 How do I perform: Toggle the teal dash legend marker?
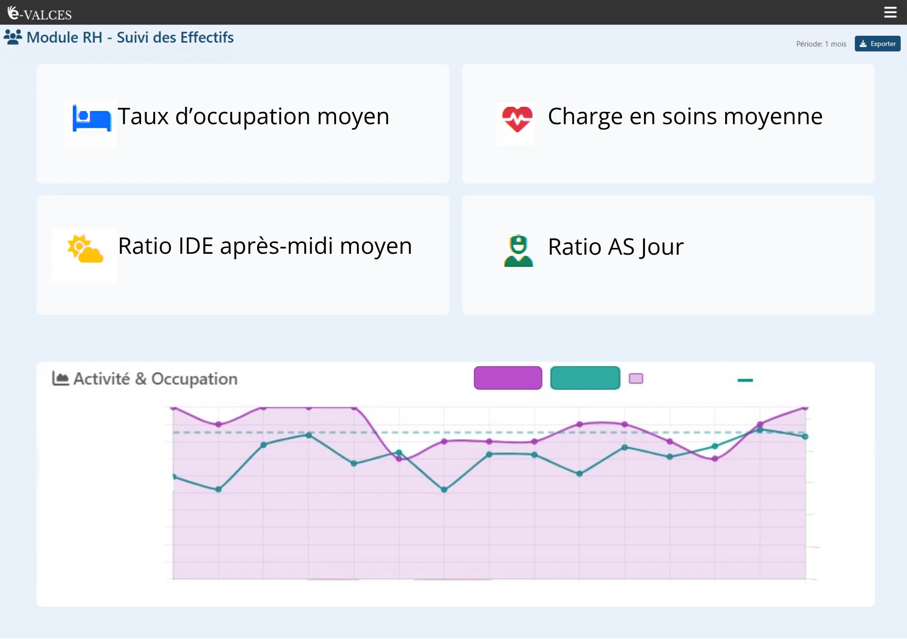coord(745,380)
